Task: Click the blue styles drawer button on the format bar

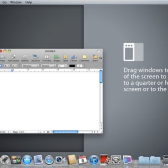Action: pyautogui.click(x=1, y=66)
